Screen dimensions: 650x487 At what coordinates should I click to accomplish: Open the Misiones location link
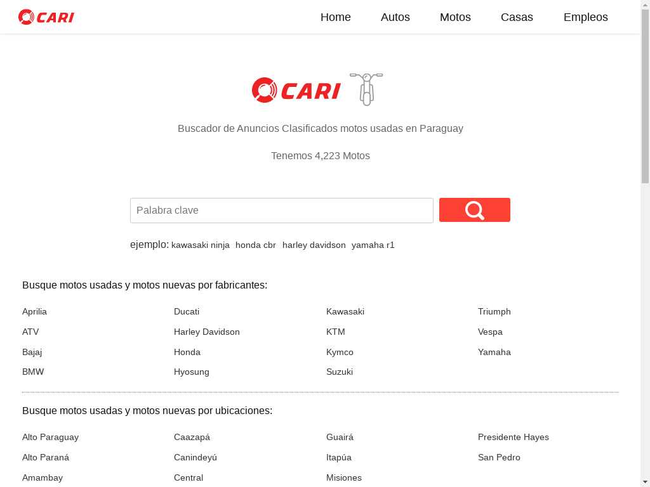[x=343, y=477]
